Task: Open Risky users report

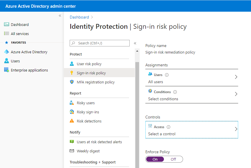Action: pos(99,103)
